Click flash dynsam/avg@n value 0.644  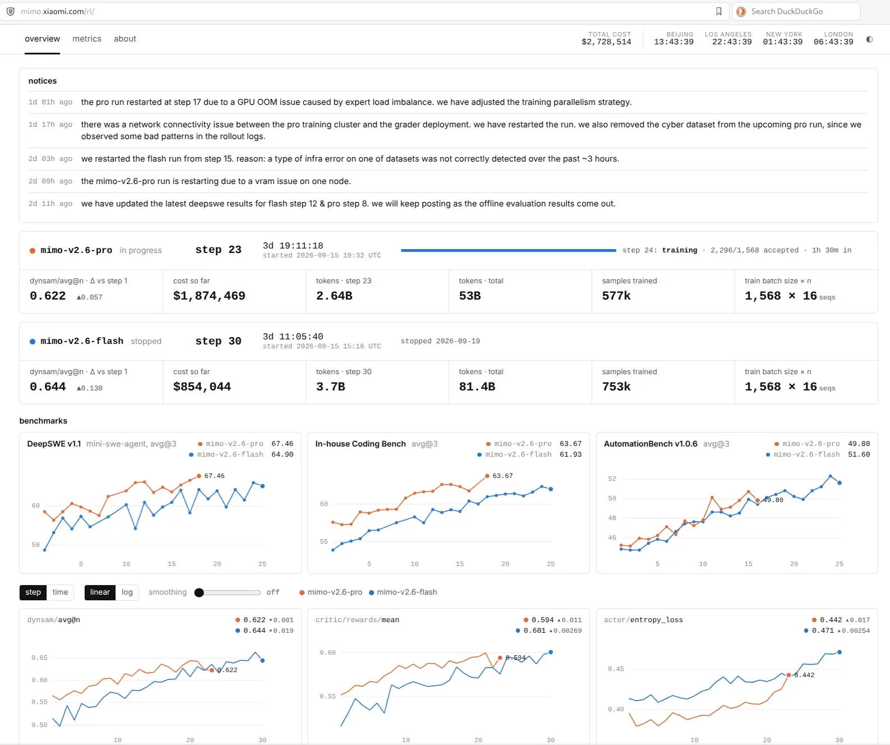click(x=48, y=387)
